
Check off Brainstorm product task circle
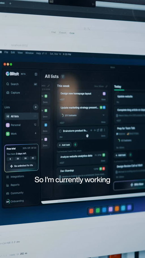point(60,131)
